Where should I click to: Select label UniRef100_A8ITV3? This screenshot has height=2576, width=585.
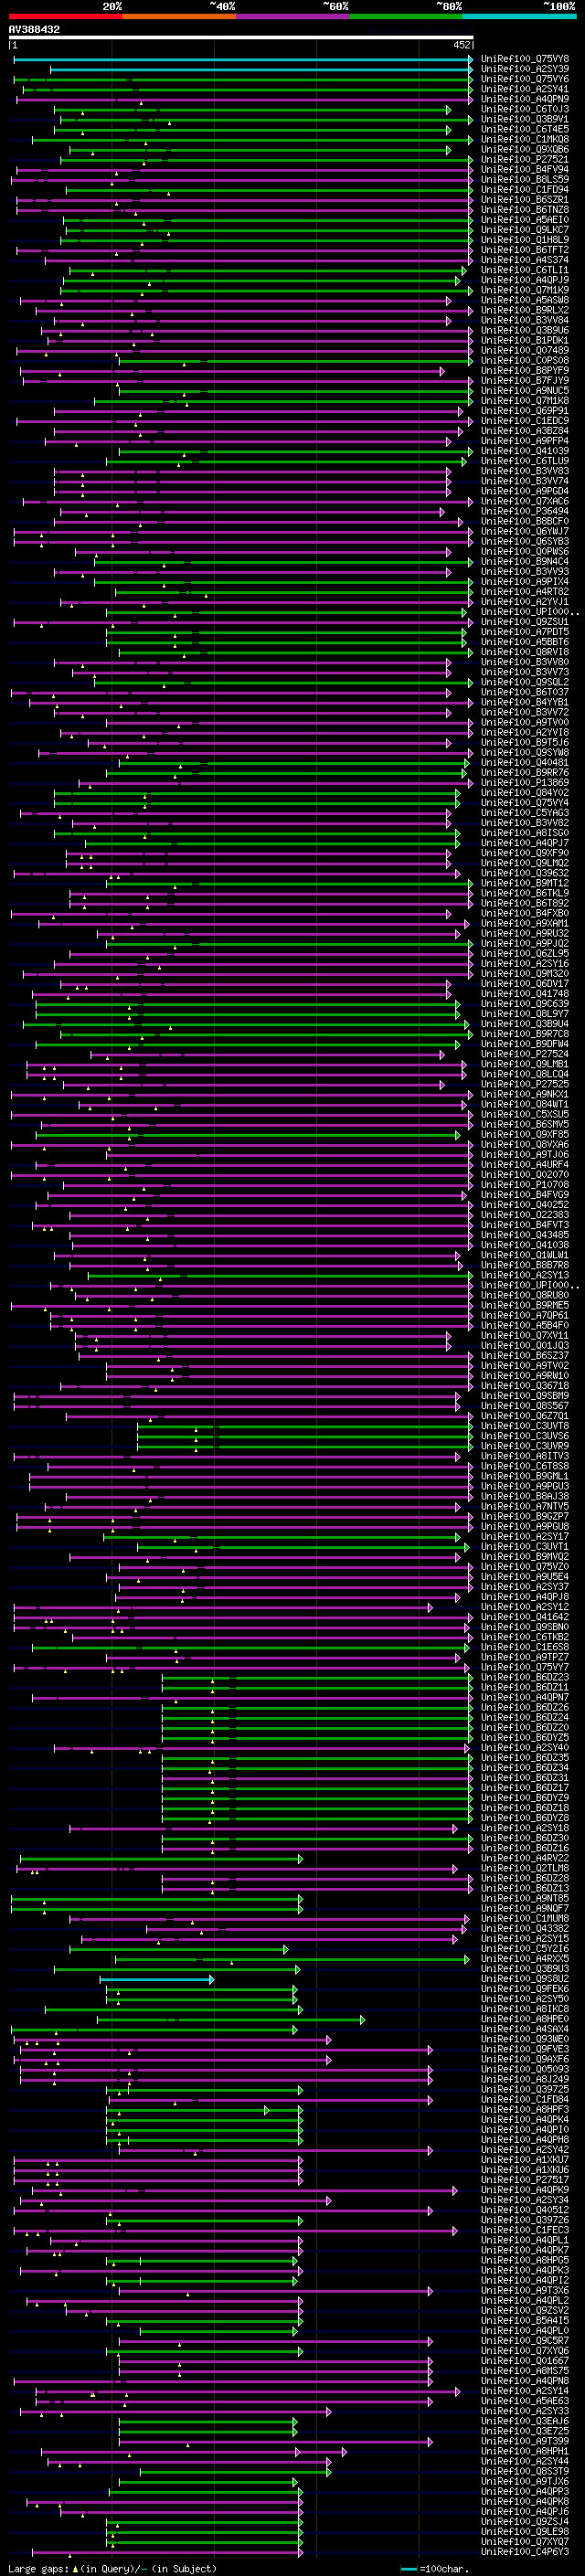pos(525,1456)
